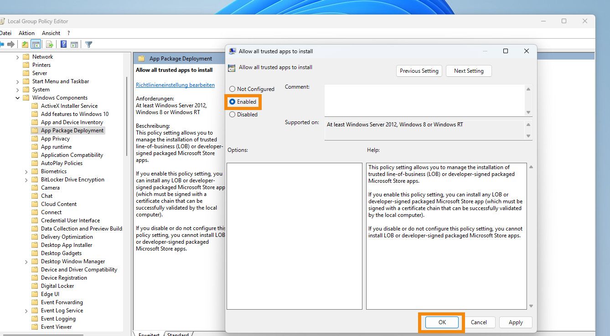Toggle the show/hide action pane icon

pos(74,45)
